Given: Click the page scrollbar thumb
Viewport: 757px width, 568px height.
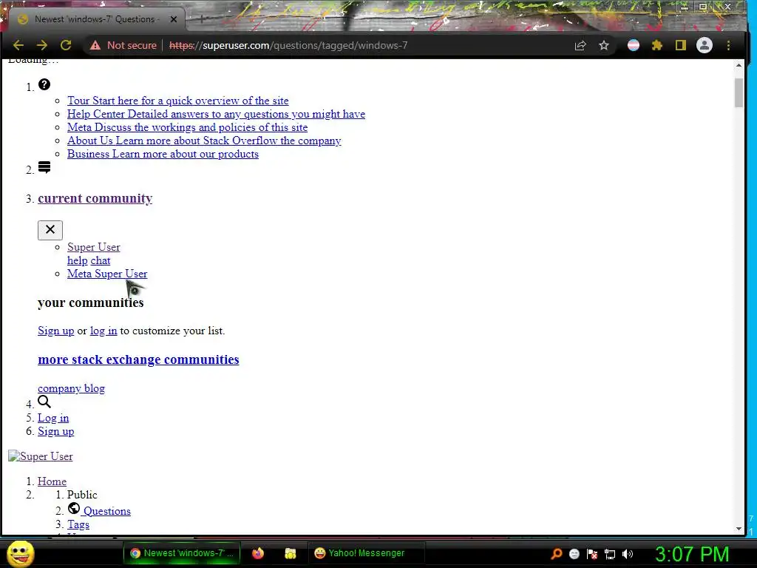Looking at the screenshot, I should coord(739,92).
